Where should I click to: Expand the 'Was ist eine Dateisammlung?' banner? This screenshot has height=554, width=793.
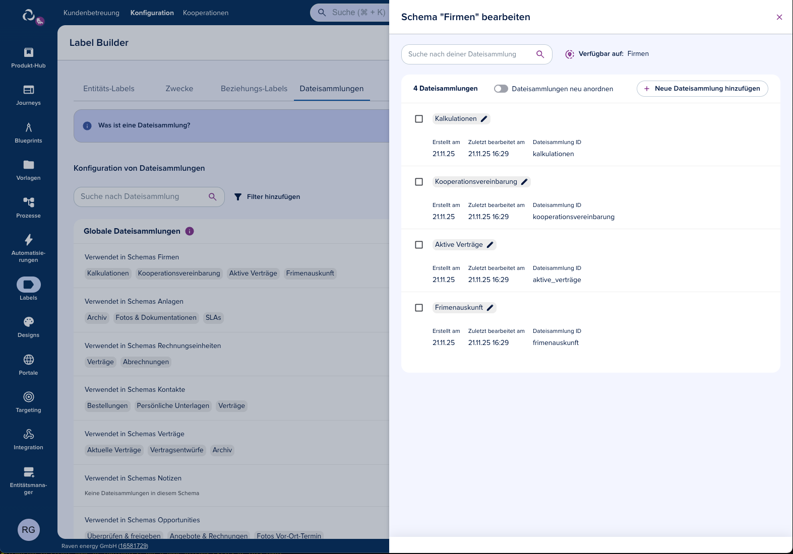point(144,125)
